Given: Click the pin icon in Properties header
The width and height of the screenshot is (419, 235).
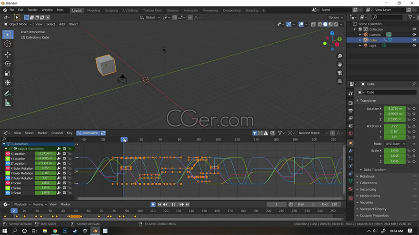Looking at the screenshot, I should (414, 84).
